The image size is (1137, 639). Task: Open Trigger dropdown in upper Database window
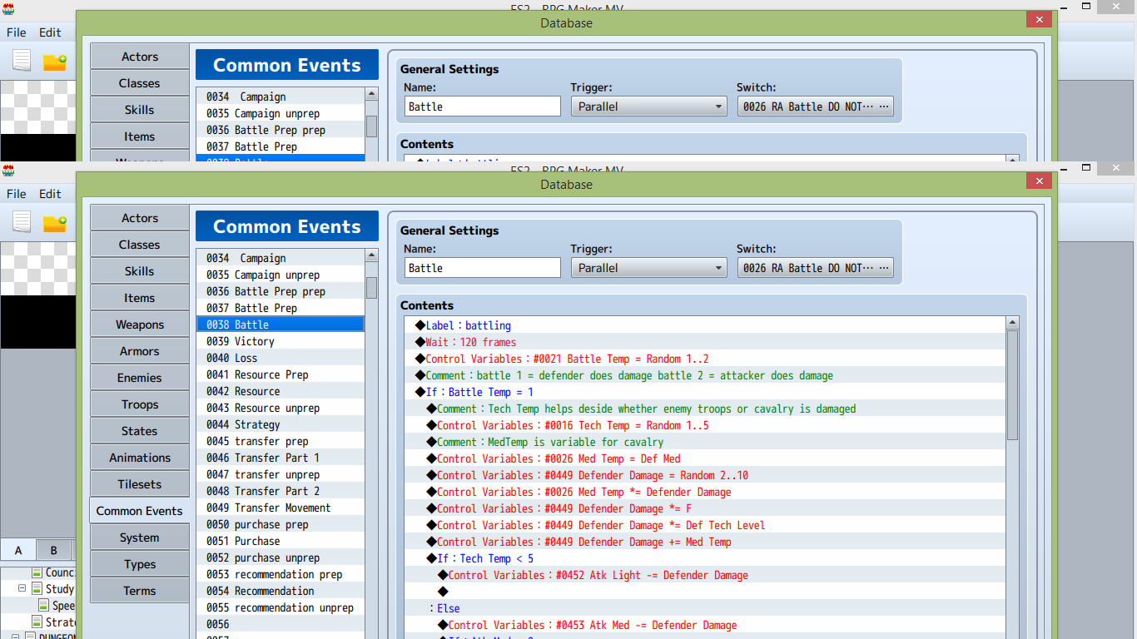pyautogui.click(x=649, y=106)
